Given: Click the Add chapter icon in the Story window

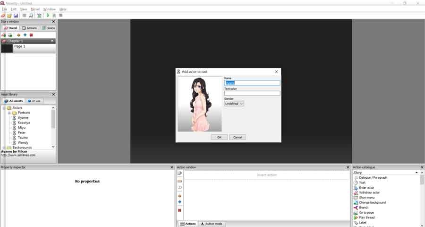Looking at the screenshot, I should click(x=3, y=35).
